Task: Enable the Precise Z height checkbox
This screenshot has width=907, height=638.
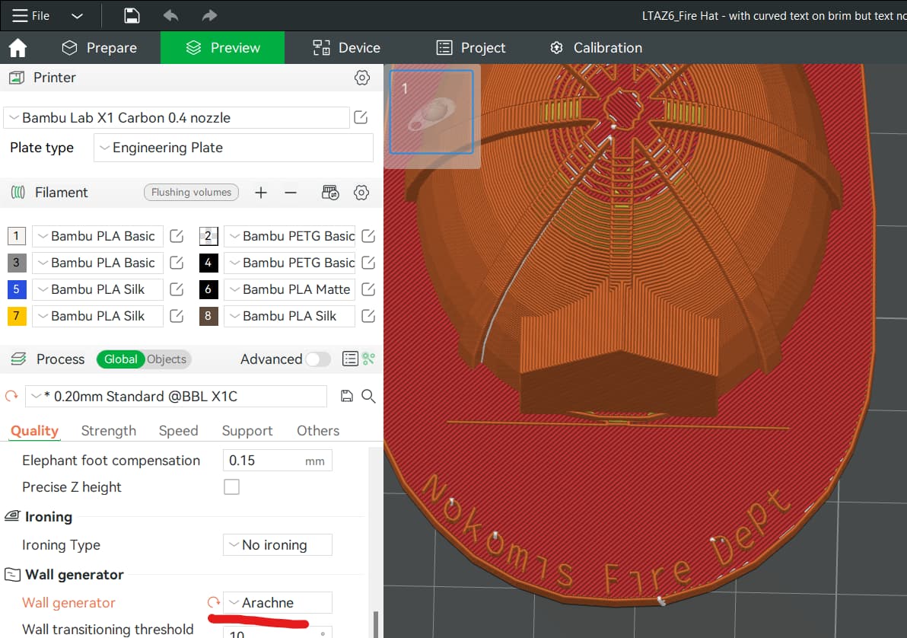Action: pos(231,487)
